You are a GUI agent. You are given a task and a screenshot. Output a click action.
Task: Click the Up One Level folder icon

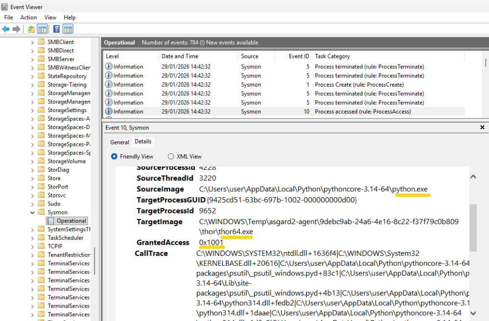(x=31, y=29)
